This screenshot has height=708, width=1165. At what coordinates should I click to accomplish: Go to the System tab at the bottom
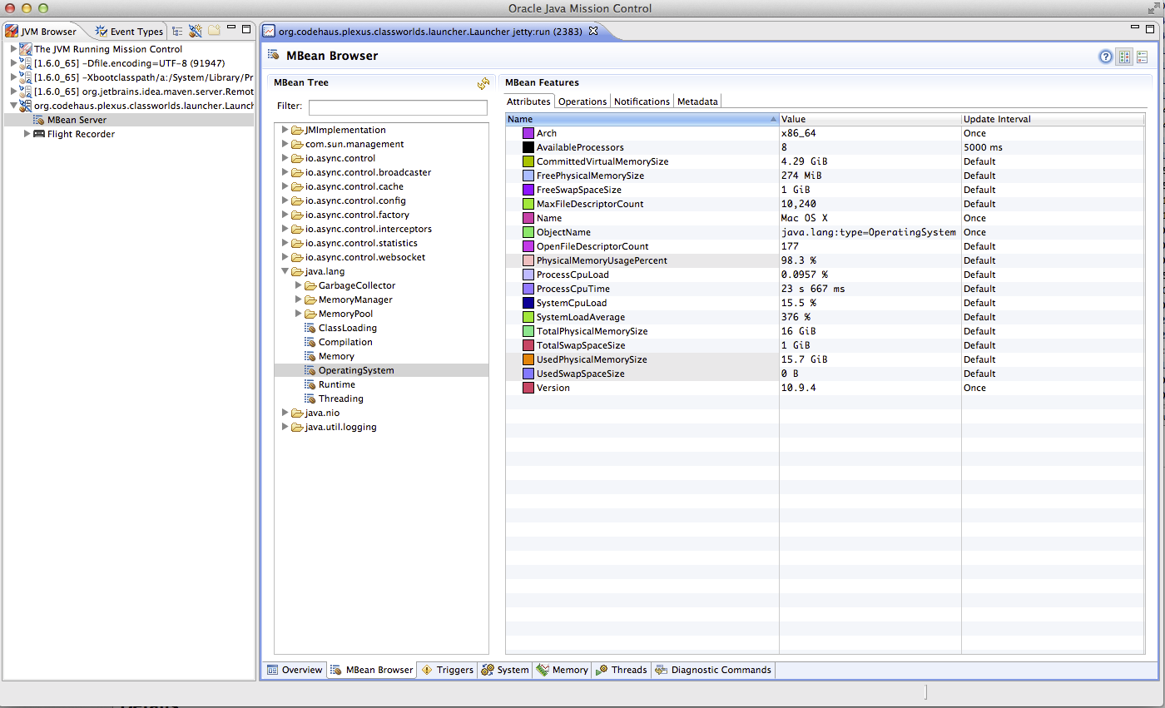[x=505, y=670]
